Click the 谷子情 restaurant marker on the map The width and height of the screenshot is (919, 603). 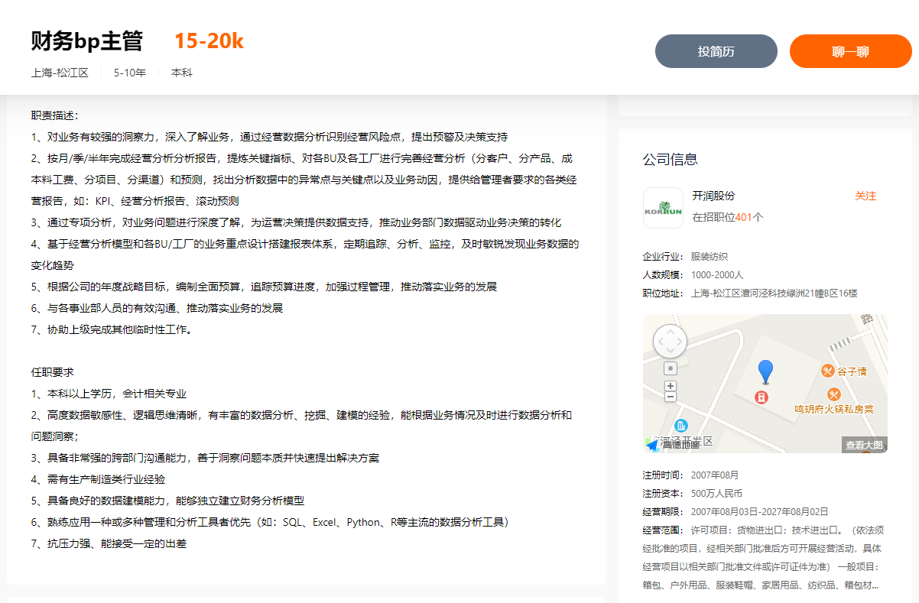tap(827, 371)
